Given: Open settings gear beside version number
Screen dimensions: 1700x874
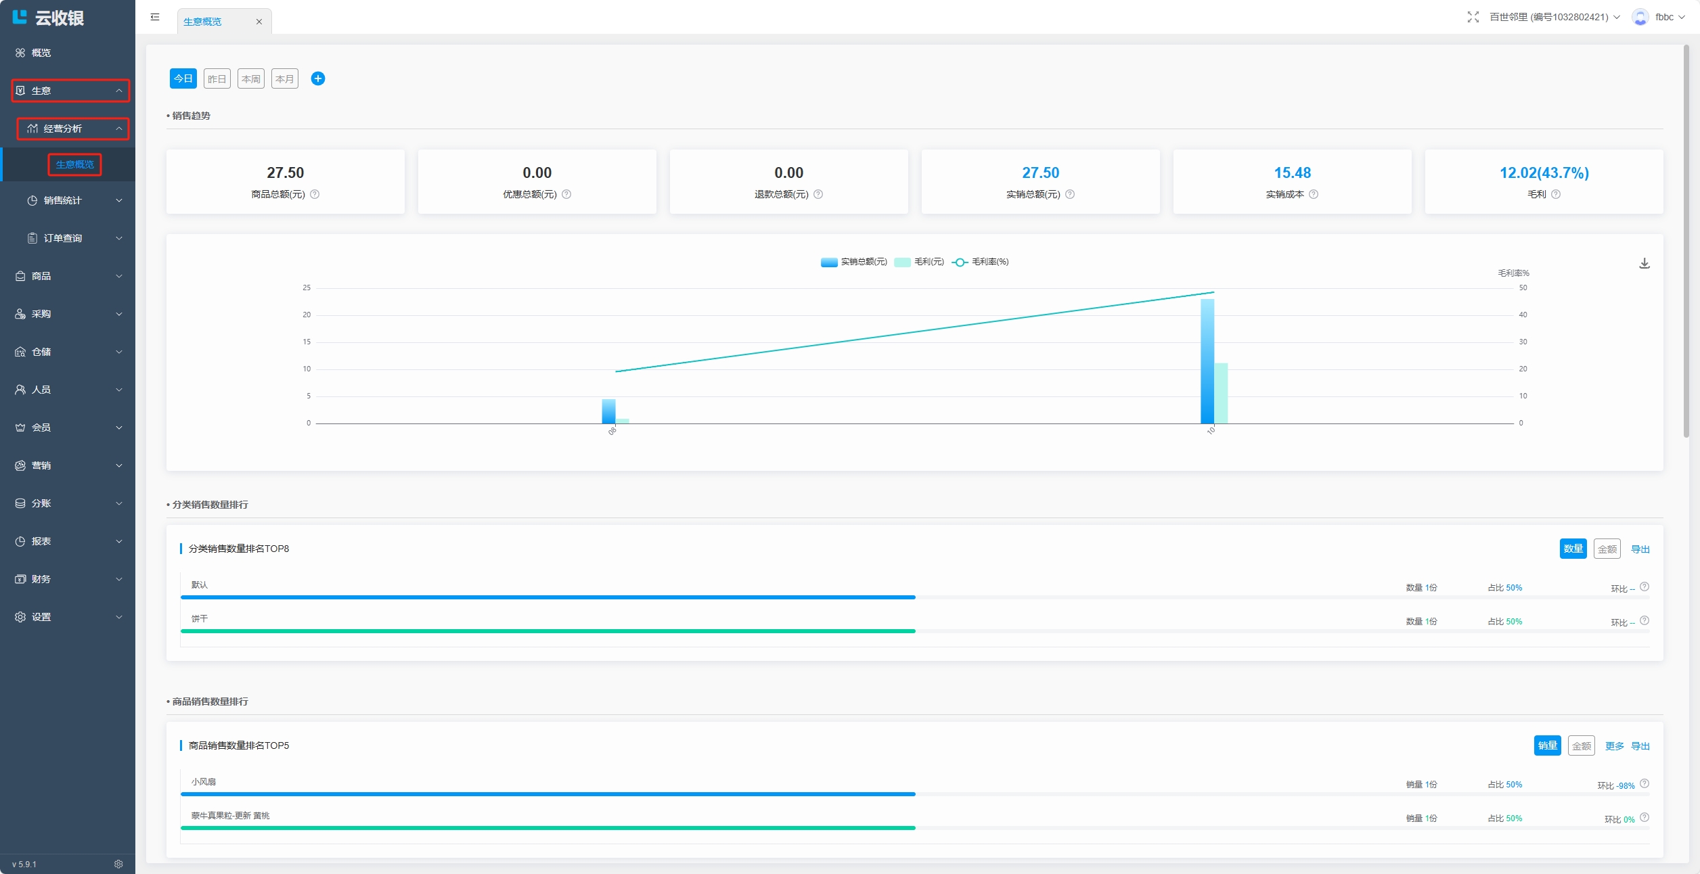Looking at the screenshot, I should pyautogui.click(x=118, y=864).
